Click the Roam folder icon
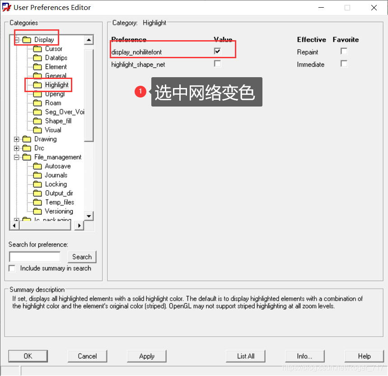Image resolution: width=388 pixels, height=376 pixels. tap(37, 103)
